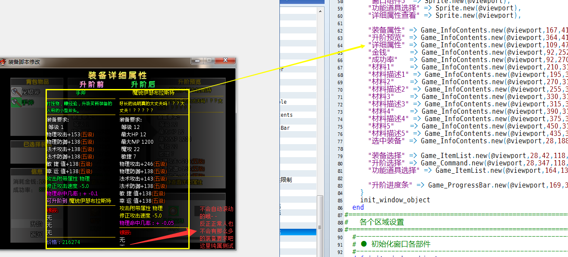568x257 pixels.
Task: Click the 升阶后 column label
Action: [143, 84]
